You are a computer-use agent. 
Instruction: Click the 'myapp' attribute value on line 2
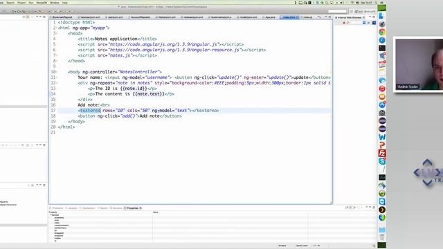coord(98,28)
